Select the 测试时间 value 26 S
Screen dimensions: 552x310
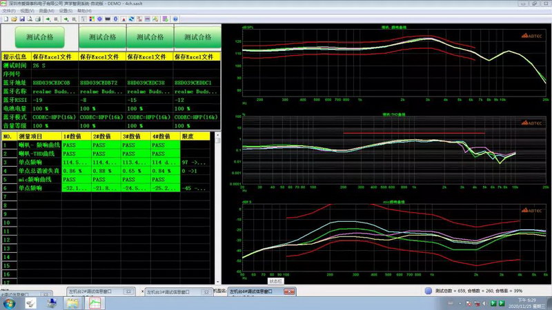[x=55, y=65]
